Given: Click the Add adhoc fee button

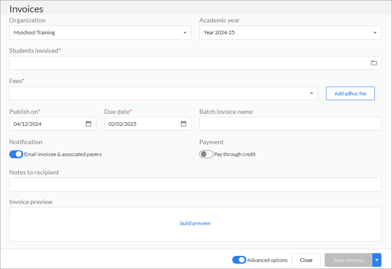Looking at the screenshot, I should point(350,94).
